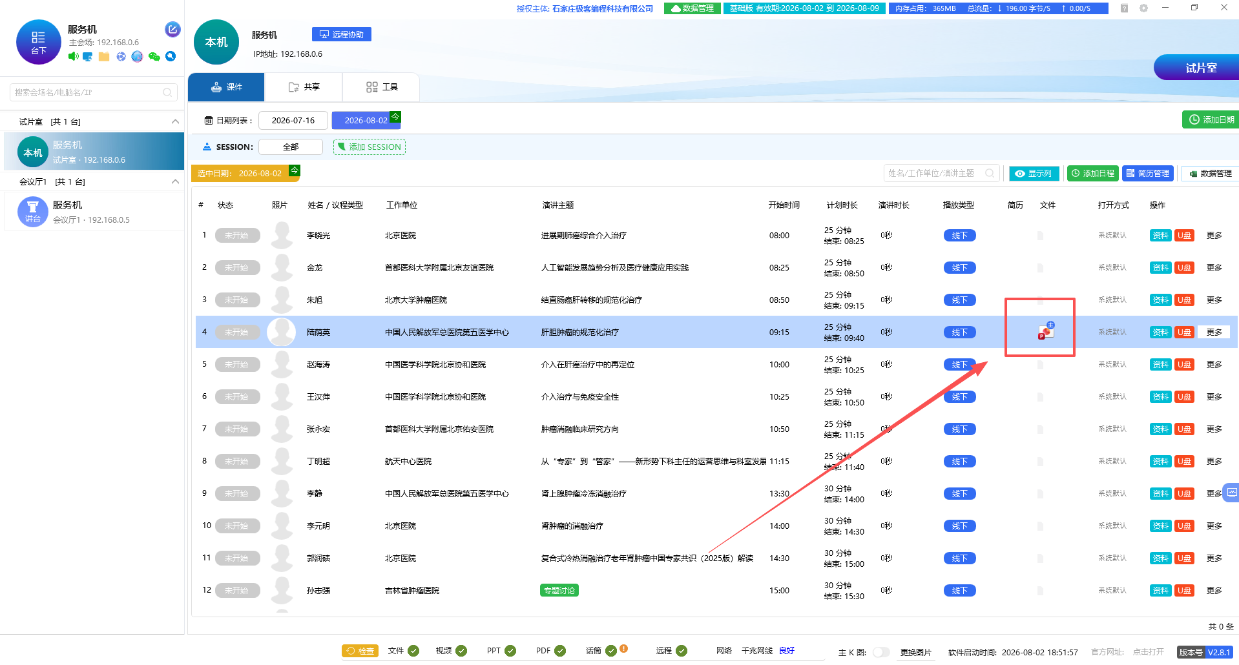Open 系统默认 open mode for 金龙
Image resolution: width=1239 pixels, height=665 pixels.
(1112, 268)
